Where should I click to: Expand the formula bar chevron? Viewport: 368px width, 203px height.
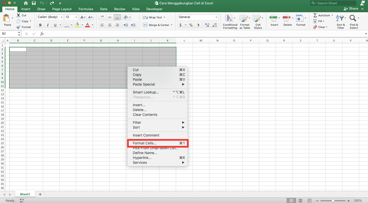366,34
